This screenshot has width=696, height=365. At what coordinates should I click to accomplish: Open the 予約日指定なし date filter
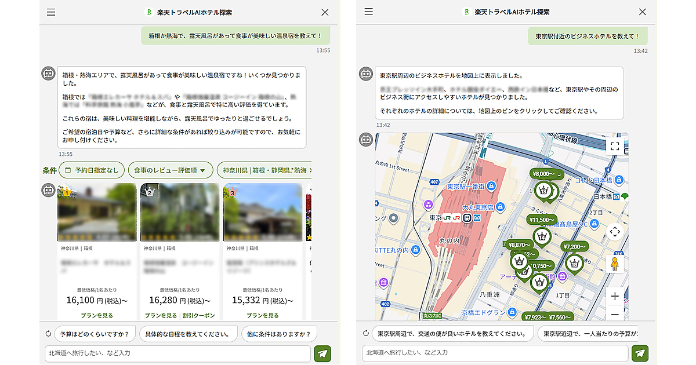tap(92, 170)
